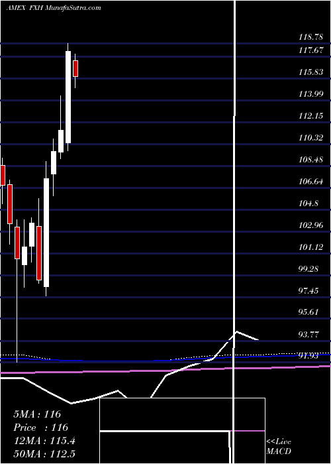Click the 118.78 price axis label
The width and height of the screenshot is (331, 464).
click(310, 38)
